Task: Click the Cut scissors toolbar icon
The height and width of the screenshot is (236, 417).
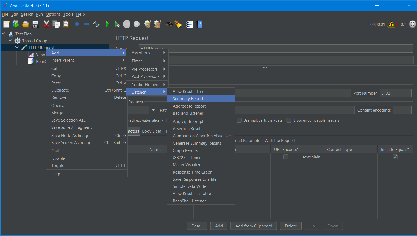Action: pyautogui.click(x=46, y=24)
